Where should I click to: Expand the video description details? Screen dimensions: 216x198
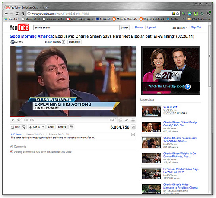point(133,135)
